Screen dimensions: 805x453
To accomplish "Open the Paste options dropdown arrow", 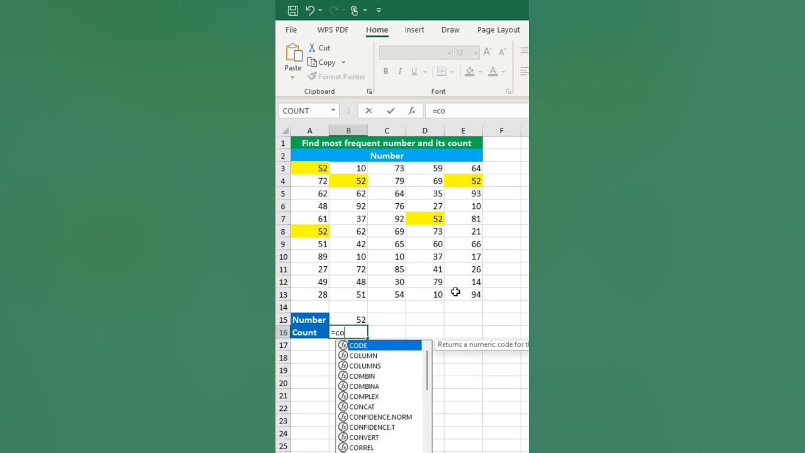I will click(292, 77).
